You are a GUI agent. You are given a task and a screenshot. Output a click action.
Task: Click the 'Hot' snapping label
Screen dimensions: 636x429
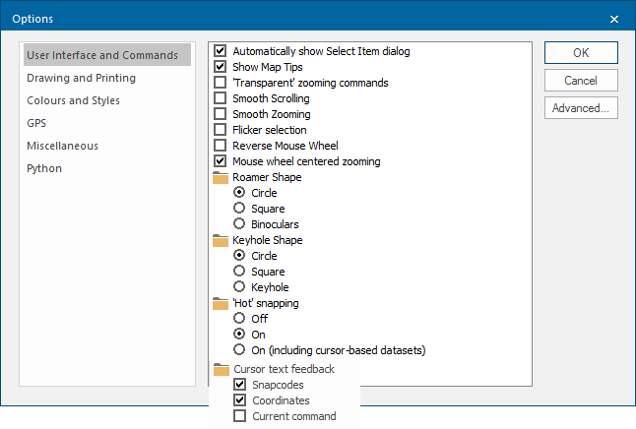coord(266,303)
